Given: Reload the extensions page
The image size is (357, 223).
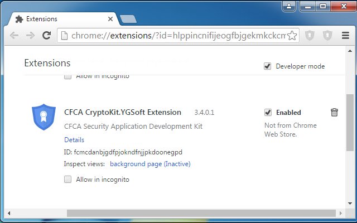Looking at the screenshot, I should (x=46, y=36).
